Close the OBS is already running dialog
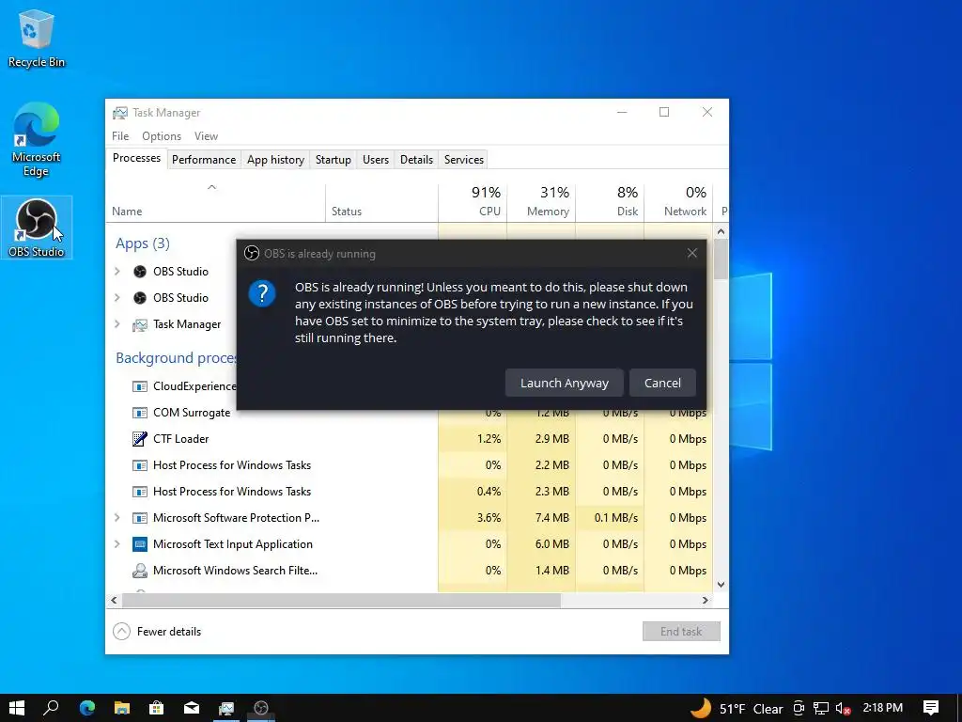 click(x=692, y=254)
